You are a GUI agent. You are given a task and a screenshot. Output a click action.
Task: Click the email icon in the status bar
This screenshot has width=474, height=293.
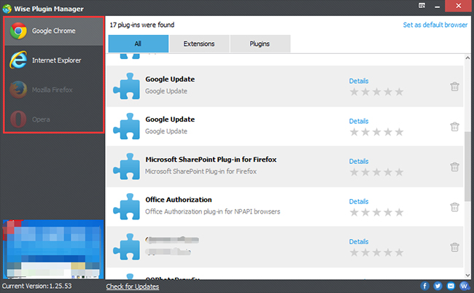click(x=451, y=286)
